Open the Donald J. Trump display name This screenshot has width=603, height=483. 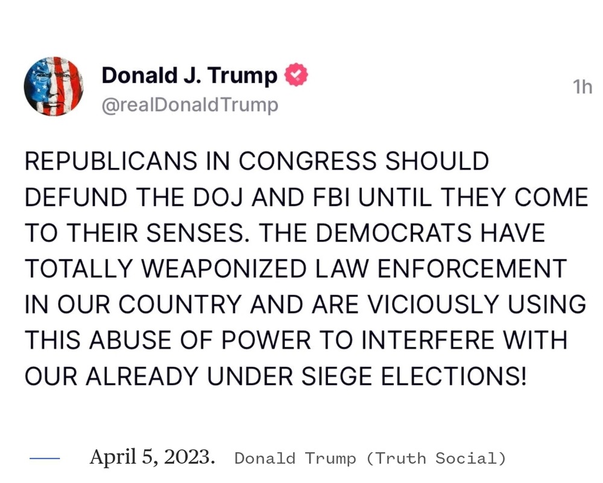189,75
